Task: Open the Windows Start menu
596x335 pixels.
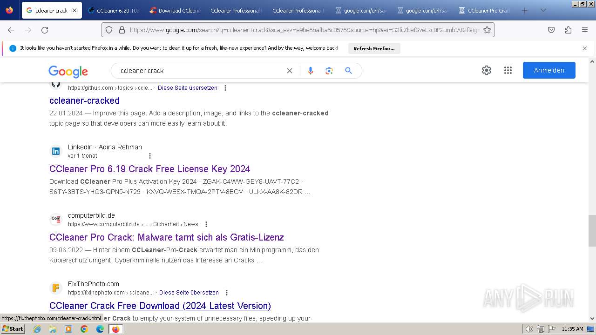Action: point(13,329)
